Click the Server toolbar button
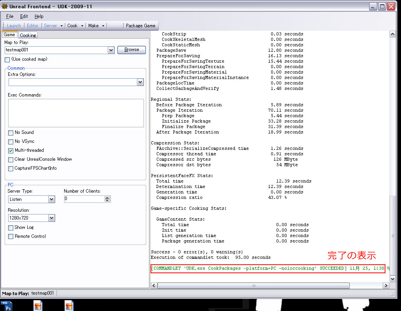Viewport: 401px width, 311px height. [51, 26]
